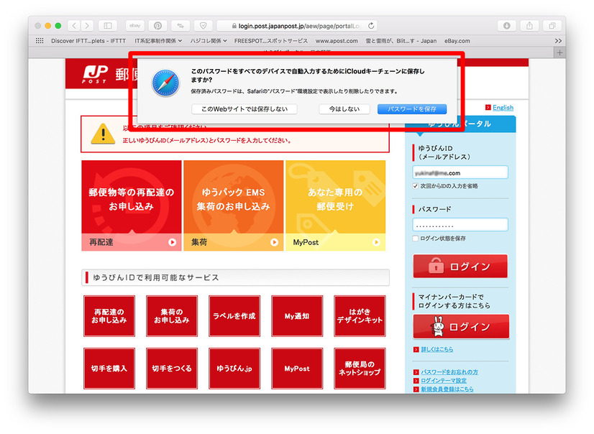
Task: Toggle the Safari sidebar button
Action: pos(108,26)
